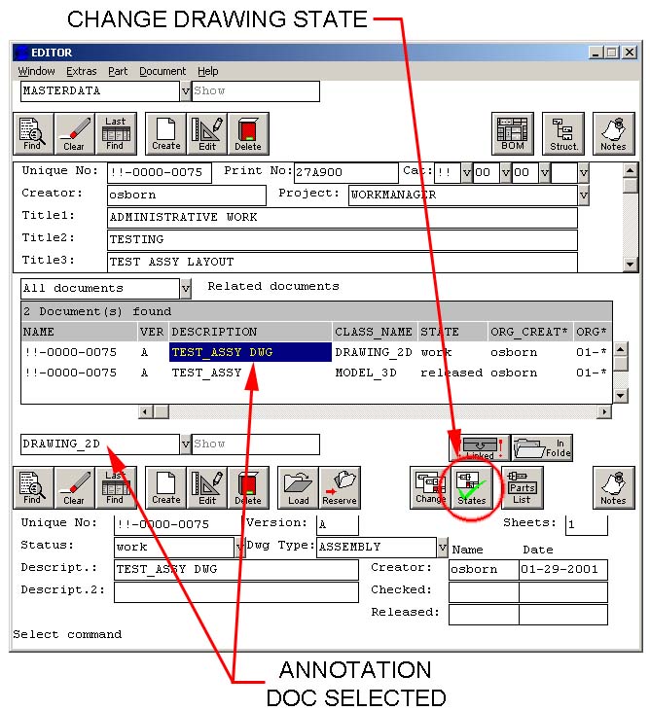Viewport: 650px width, 711px height.
Task: Click the Change icon button
Action: [430, 487]
